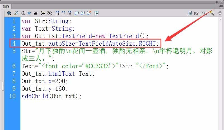Click line 'Out_txt.autoSize=TextFieldAutoSize.RIGHT;'
The image size is (224, 130).
pos(90,43)
